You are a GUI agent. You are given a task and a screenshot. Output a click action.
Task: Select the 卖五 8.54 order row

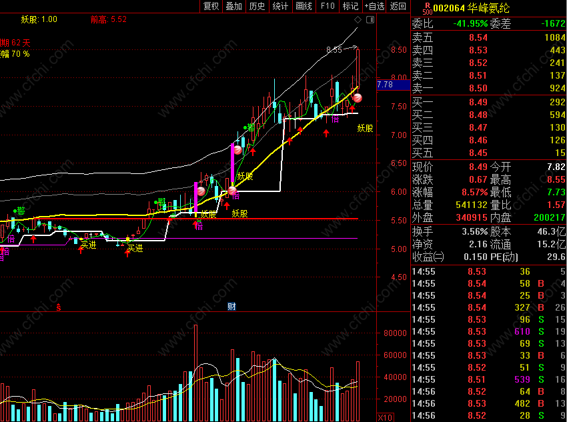point(488,37)
